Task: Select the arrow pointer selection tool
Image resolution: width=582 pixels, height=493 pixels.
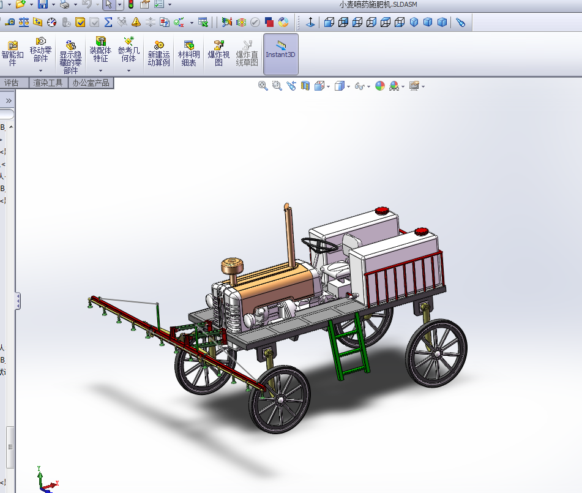Action: 108,4
